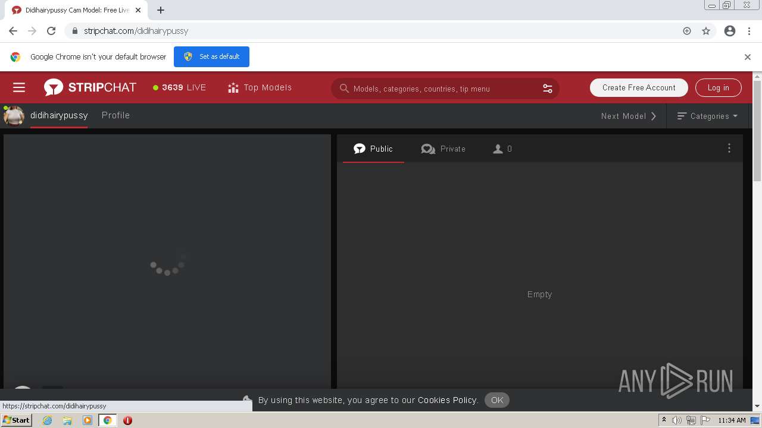The image size is (762, 428).
Task: Go to Next Model
Action: point(629,116)
